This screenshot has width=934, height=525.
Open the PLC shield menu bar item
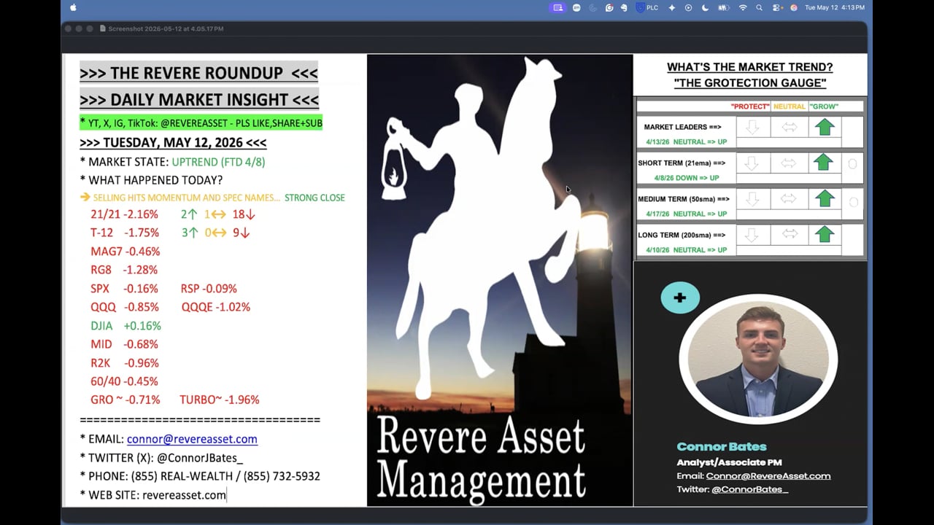[647, 7]
